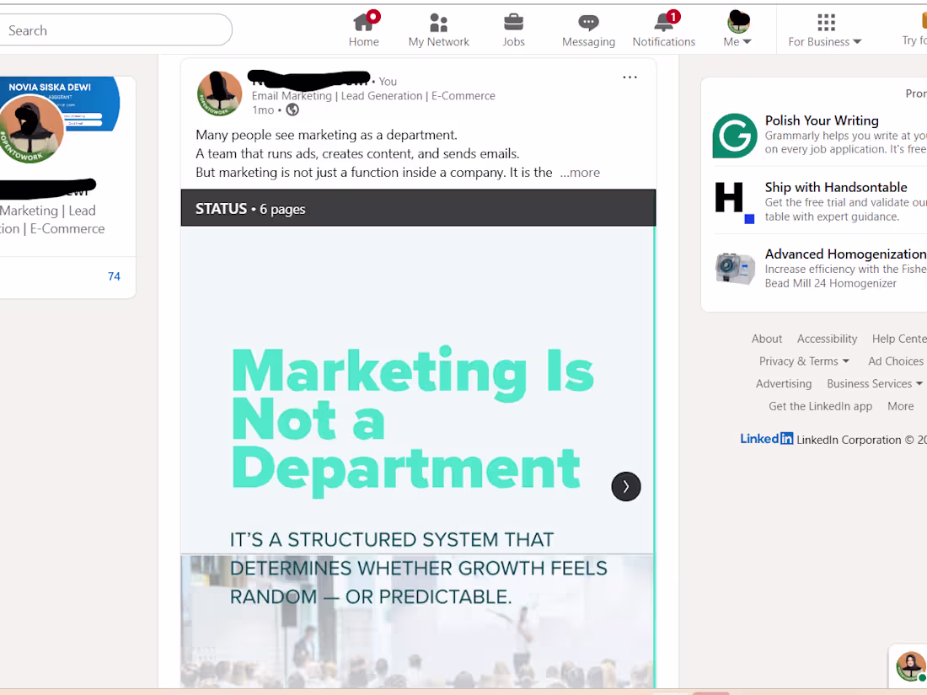Go to next carousel page arrow
This screenshot has width=927, height=695.
[x=626, y=486]
